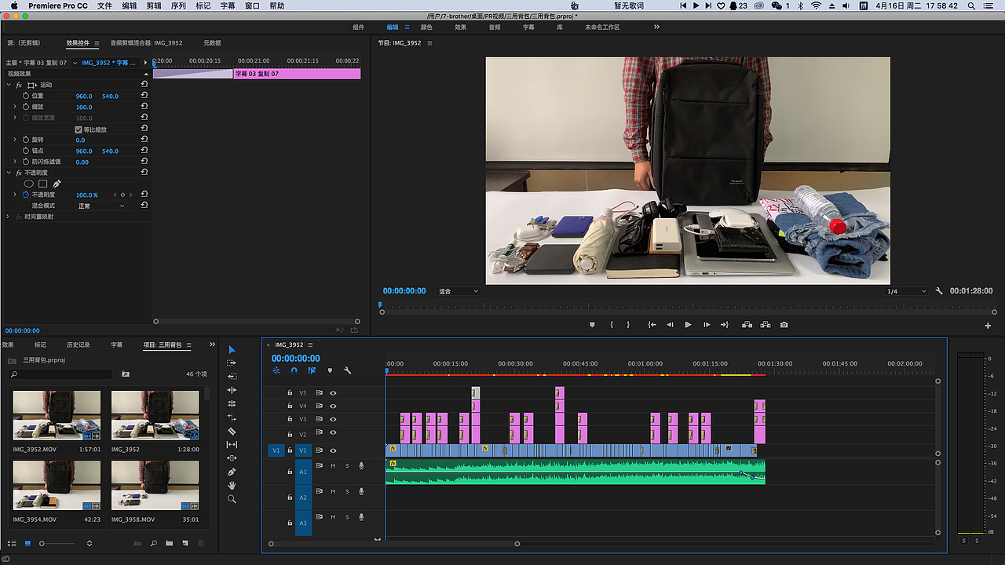Toggle lock on track V3

pos(289,419)
